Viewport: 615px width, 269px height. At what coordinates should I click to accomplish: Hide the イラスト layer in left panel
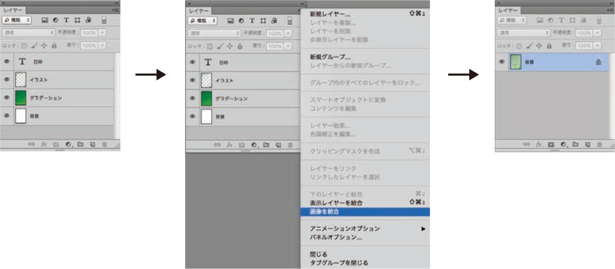[7, 80]
